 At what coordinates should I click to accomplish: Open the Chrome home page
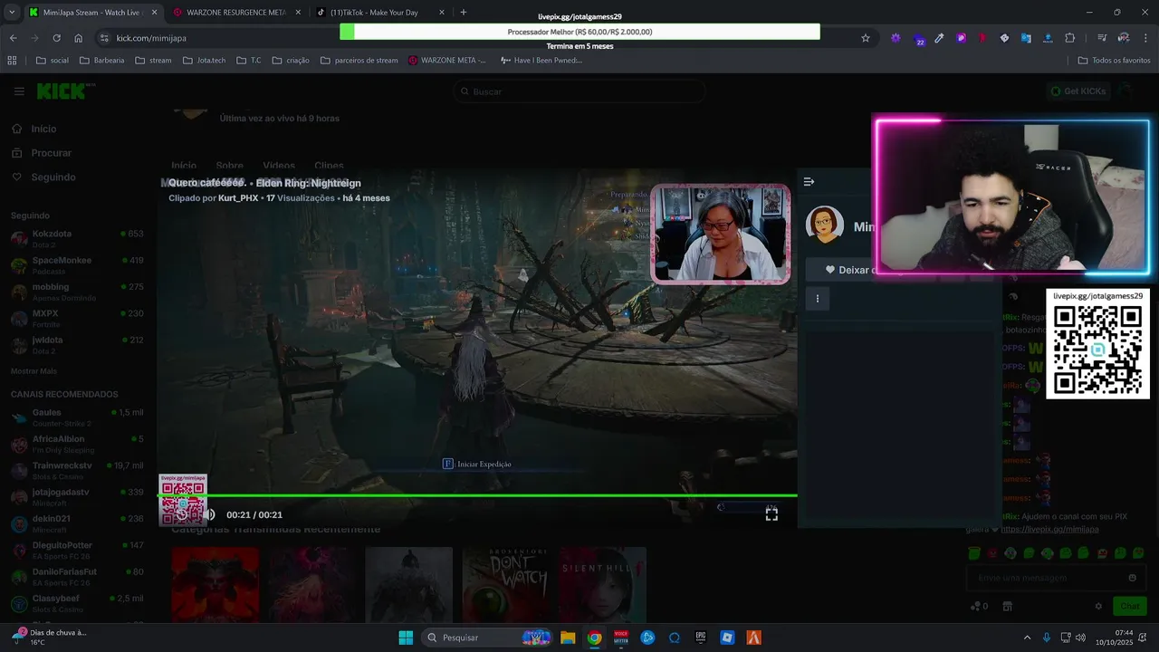point(78,38)
